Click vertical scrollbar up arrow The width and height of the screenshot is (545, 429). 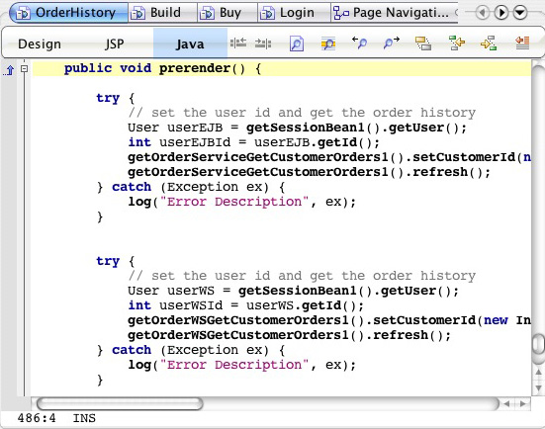[x=538, y=373]
